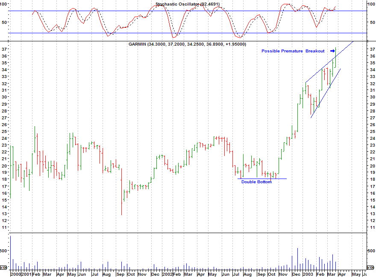Select the Double Bottom label
The image size is (376, 277).
256,182
